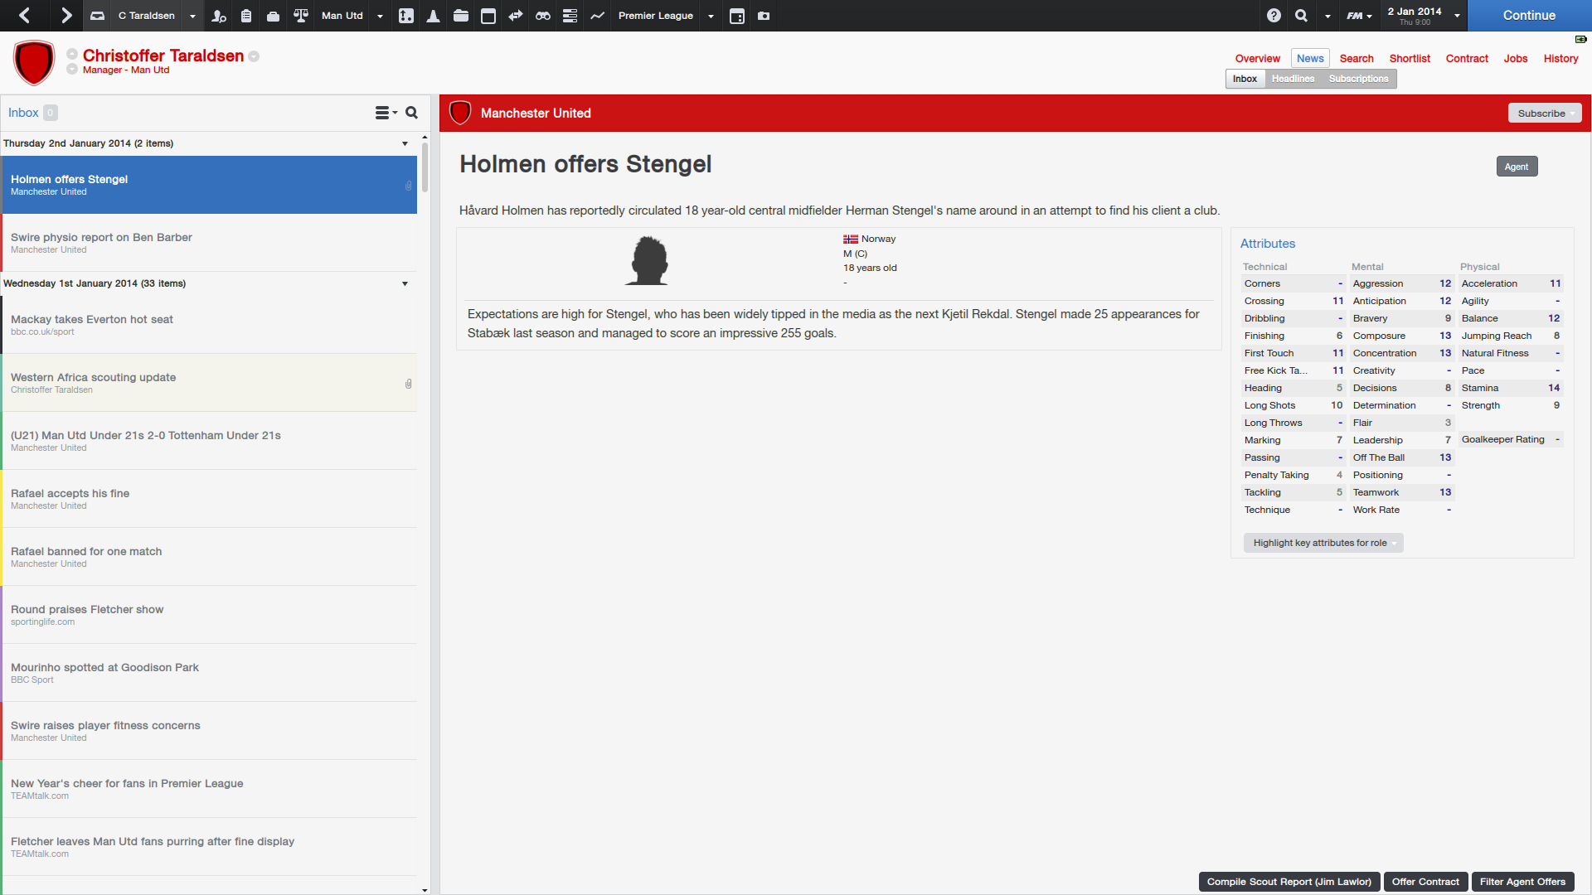Open Highlight key attributes for role dropdown
Image resolution: width=1592 pixels, height=895 pixels.
pos(1323,543)
